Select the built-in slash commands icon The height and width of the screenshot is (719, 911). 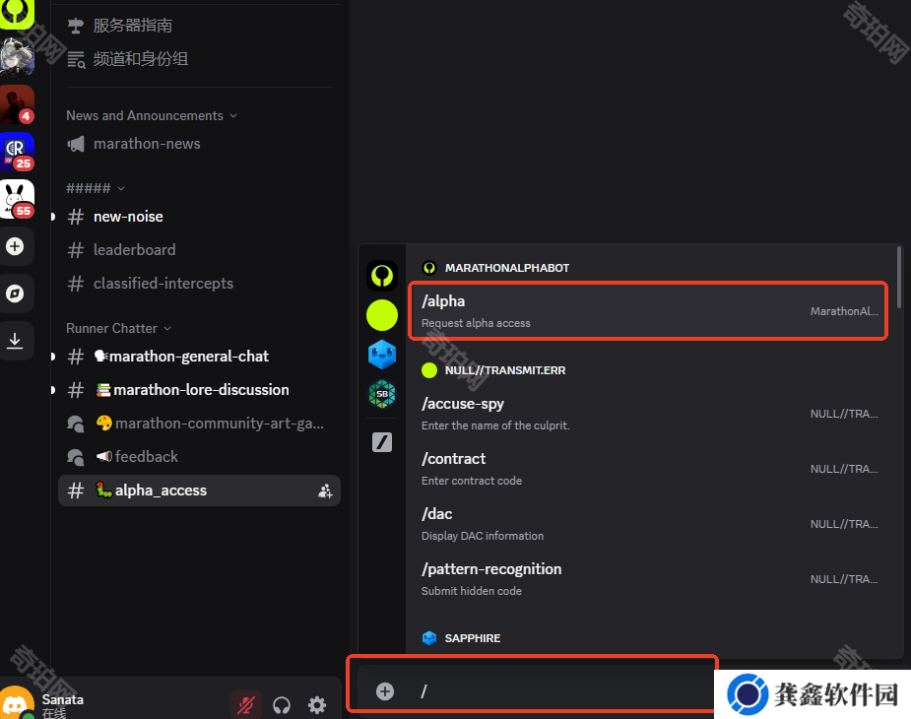point(382,442)
